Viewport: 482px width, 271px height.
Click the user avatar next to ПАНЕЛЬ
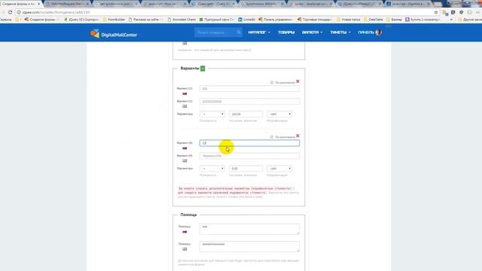[x=378, y=32]
